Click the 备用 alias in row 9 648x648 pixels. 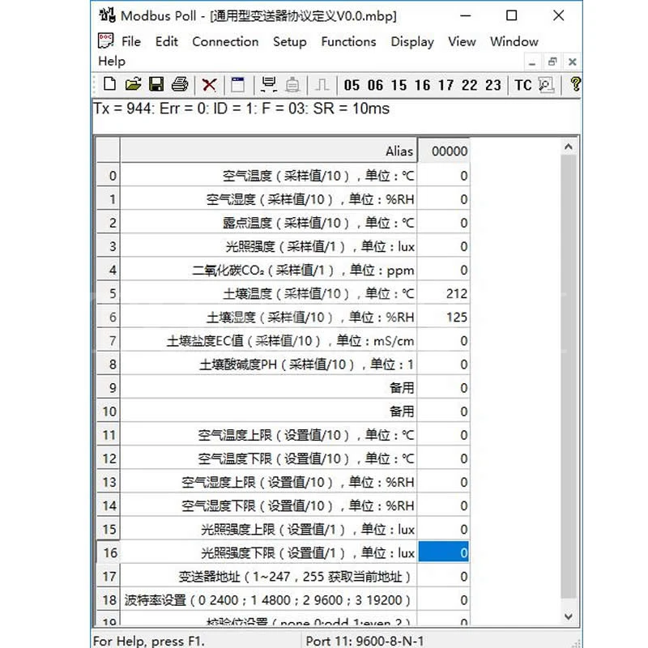pyautogui.click(x=269, y=388)
